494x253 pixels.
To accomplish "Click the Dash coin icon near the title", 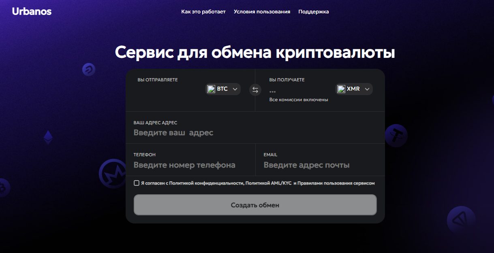I will (88, 70).
